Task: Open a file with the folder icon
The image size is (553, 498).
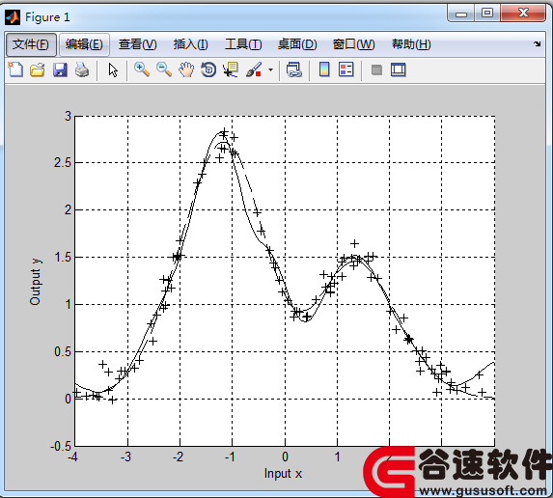Action: pos(38,69)
